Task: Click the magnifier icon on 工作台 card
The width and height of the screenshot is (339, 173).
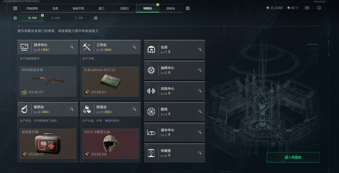Action: tap(134, 47)
